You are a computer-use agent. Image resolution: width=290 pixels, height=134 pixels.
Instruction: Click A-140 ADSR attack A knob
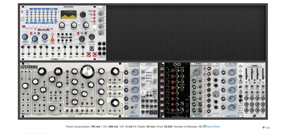pos(135,72)
